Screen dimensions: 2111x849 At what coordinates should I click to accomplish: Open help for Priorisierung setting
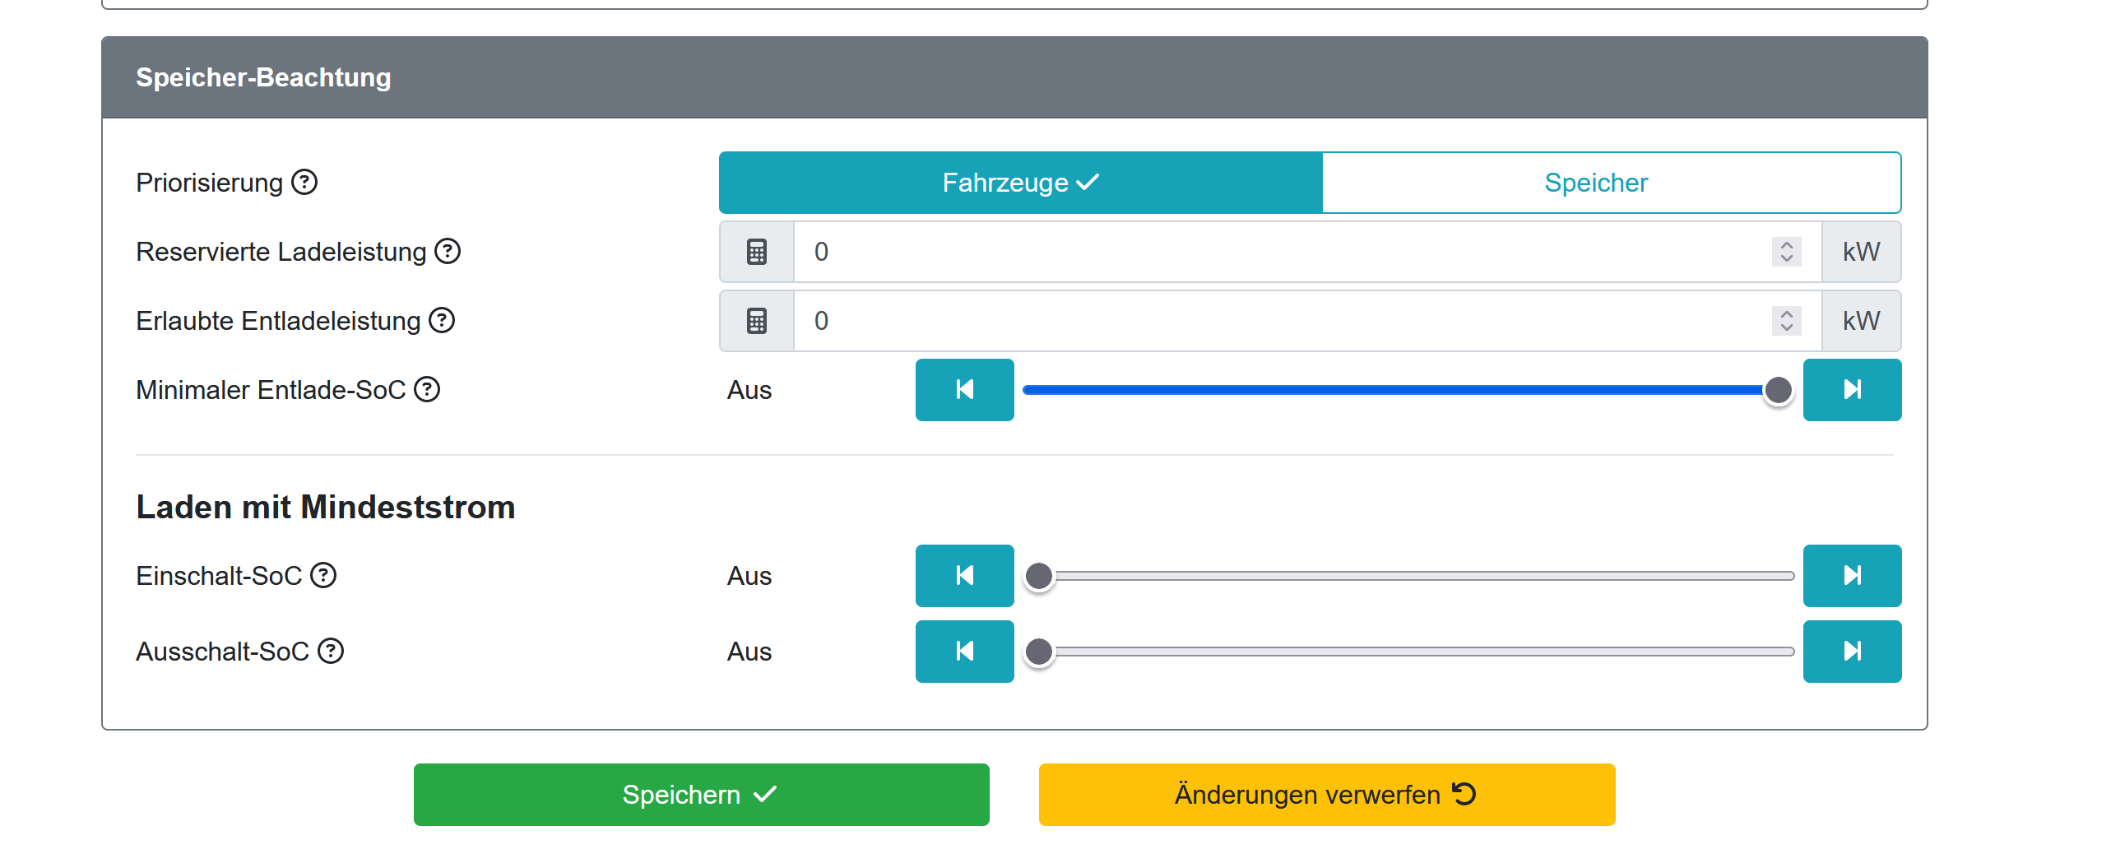click(x=304, y=182)
